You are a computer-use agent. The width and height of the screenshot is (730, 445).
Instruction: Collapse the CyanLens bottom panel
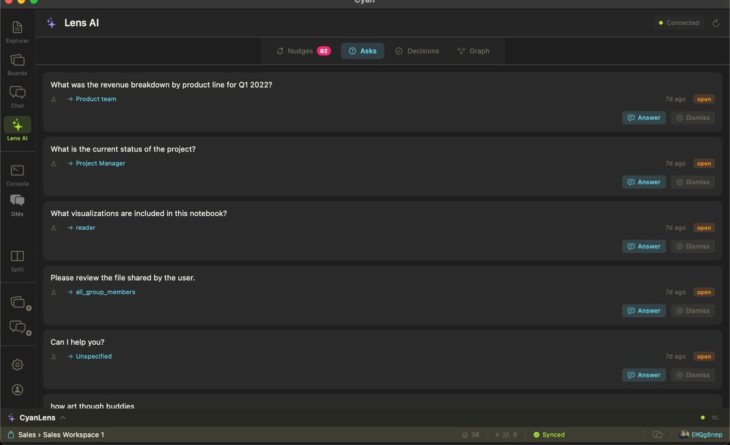pos(63,418)
